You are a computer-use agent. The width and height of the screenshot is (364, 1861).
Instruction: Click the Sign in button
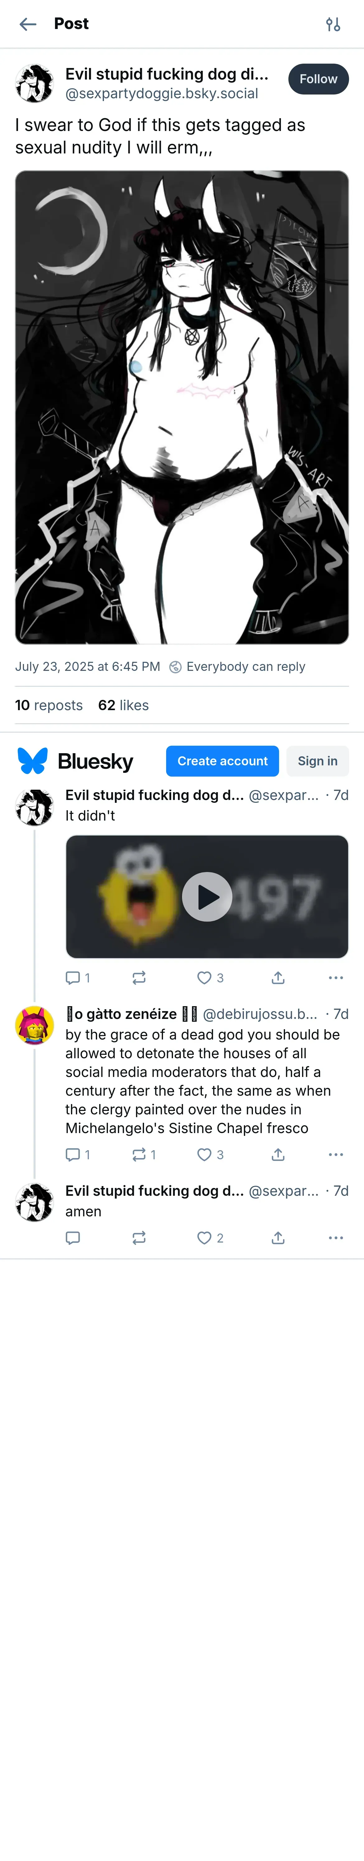[317, 761]
